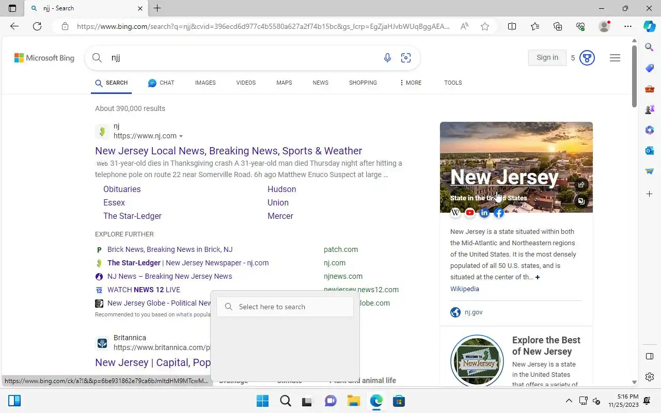Open the Mercer sublink
Viewport: 661px width, 413px height.
click(280, 216)
